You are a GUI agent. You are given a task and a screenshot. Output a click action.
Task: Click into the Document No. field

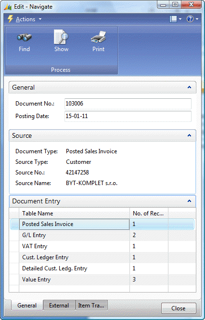point(128,104)
